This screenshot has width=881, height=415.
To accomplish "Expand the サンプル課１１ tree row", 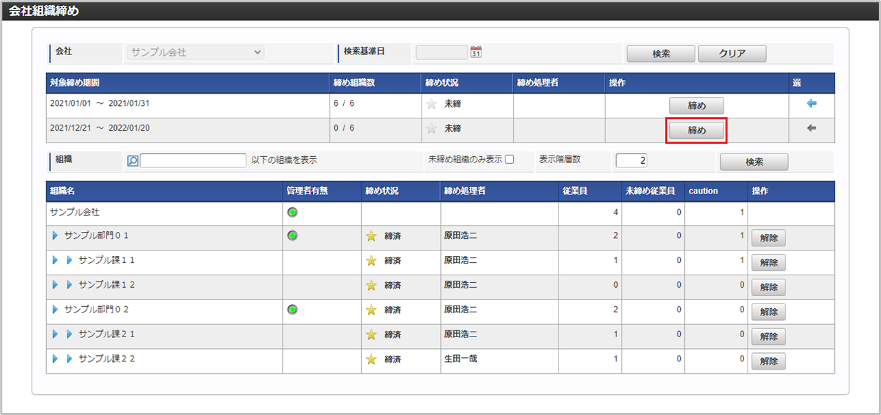I will pos(69,260).
